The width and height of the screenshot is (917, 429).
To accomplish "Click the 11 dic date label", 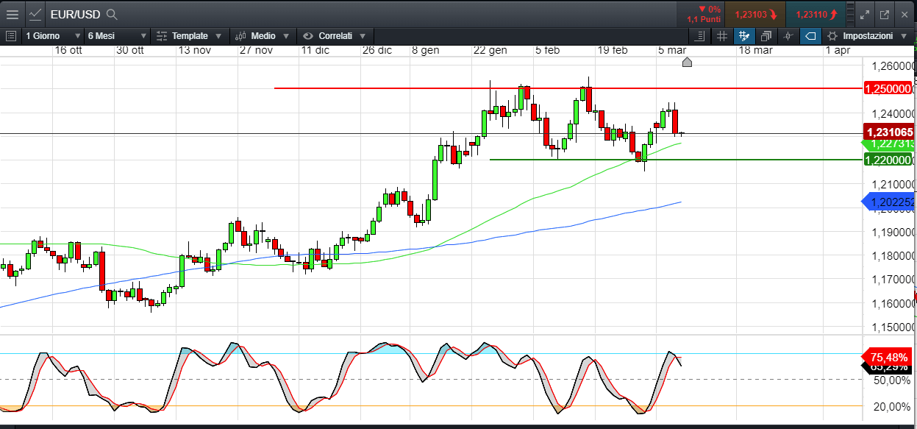I will 315,50.
